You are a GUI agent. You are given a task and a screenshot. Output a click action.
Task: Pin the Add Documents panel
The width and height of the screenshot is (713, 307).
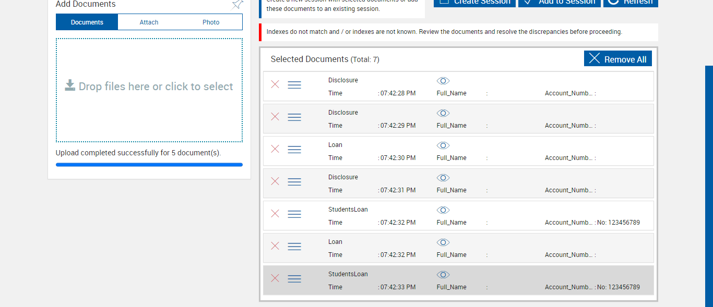pyautogui.click(x=237, y=4)
